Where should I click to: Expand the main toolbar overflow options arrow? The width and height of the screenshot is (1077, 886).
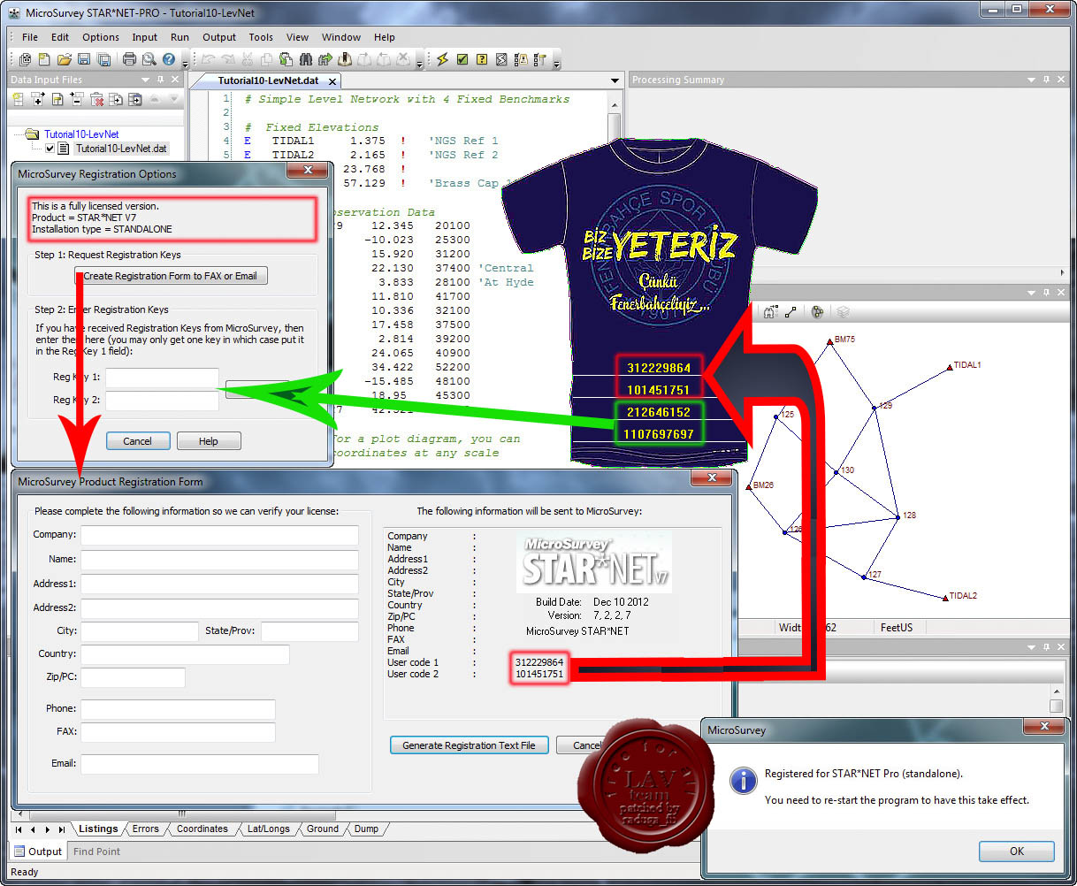[185, 64]
